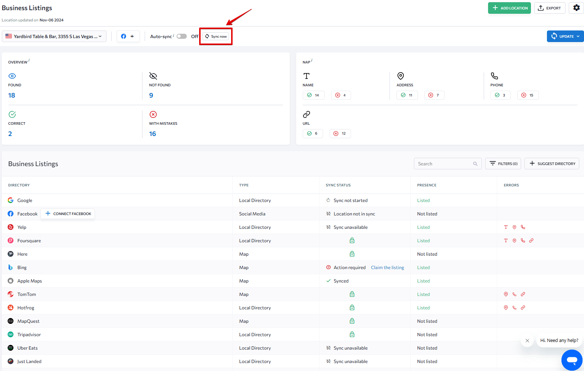Click the Listed status for Google
Viewport: 584px width, 371px height.
(x=423, y=201)
